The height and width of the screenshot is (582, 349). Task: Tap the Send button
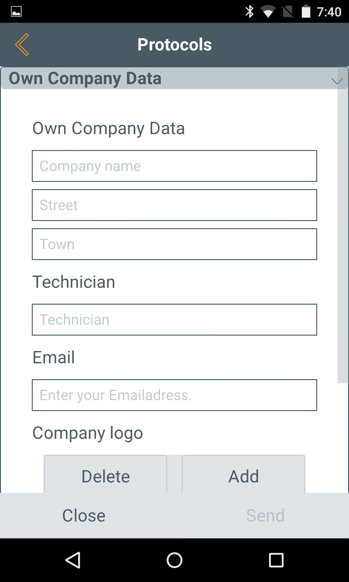click(265, 515)
